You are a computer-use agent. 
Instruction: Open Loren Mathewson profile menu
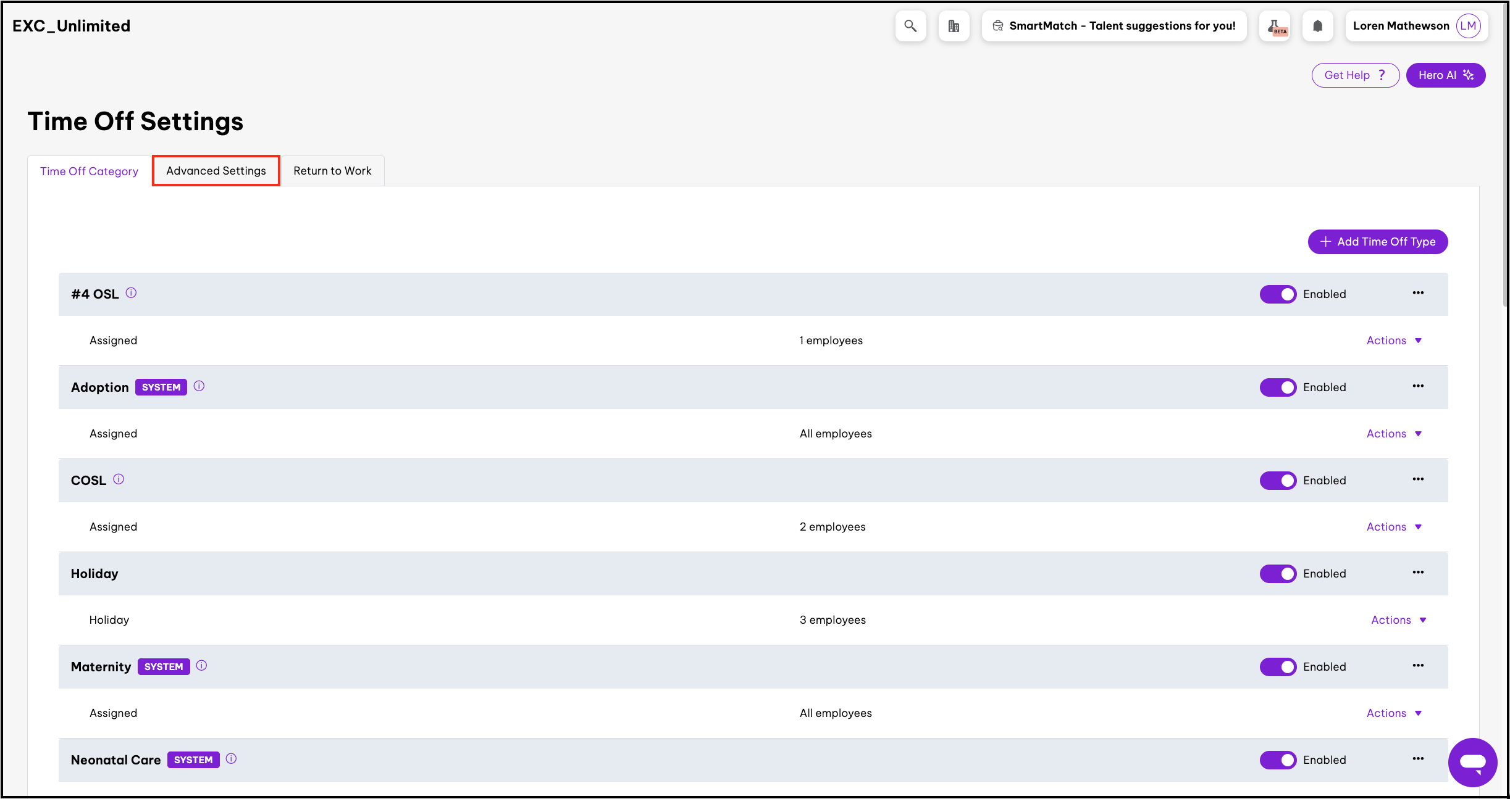click(x=1416, y=26)
